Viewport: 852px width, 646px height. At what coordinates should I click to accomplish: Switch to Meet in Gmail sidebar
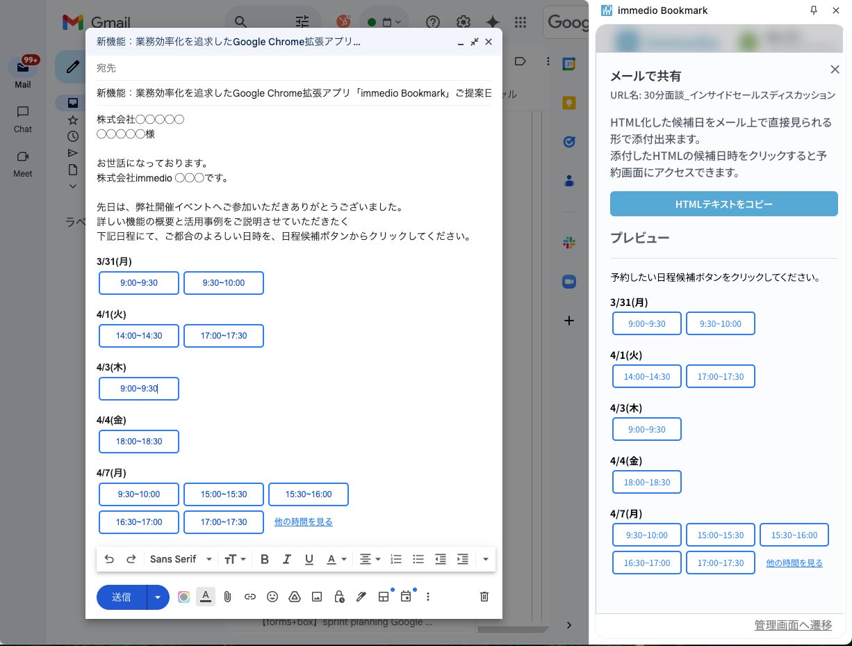[x=23, y=164]
